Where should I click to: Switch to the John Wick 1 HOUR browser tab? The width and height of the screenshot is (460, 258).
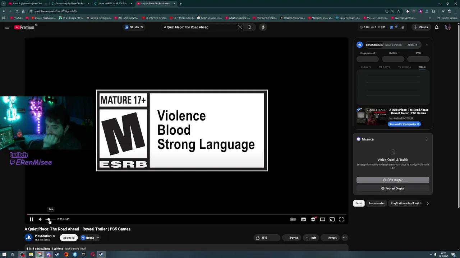(x=27, y=4)
